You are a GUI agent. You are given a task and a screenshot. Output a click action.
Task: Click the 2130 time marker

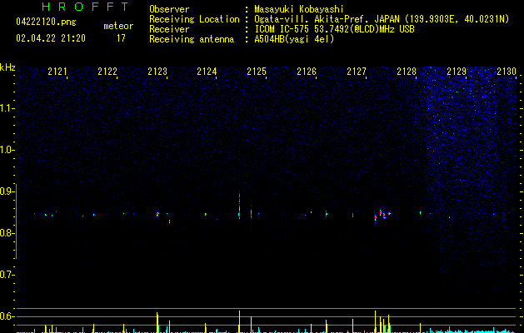coord(507,72)
